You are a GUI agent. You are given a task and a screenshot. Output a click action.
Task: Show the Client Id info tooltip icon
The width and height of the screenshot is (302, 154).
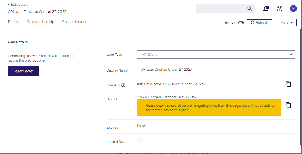point(123,85)
